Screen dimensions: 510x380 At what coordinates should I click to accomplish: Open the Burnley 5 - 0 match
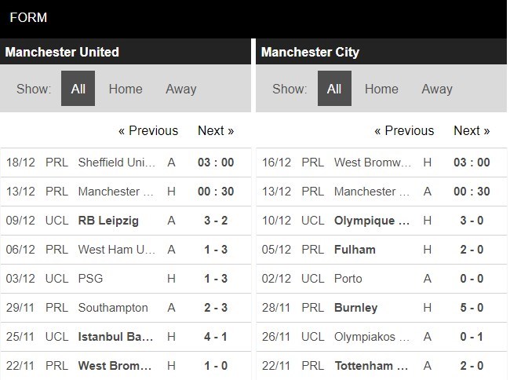(355, 308)
